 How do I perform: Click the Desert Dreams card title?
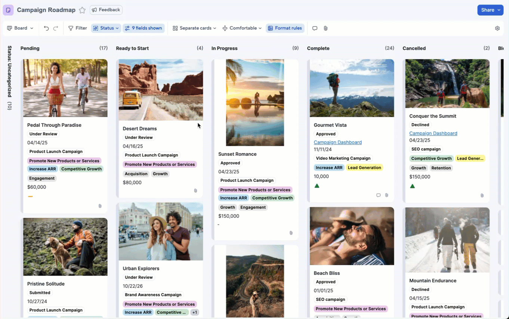[140, 128]
